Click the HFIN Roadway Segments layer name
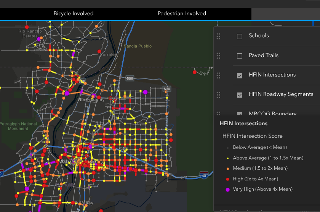This screenshot has width=320, height=212. tap(281, 94)
